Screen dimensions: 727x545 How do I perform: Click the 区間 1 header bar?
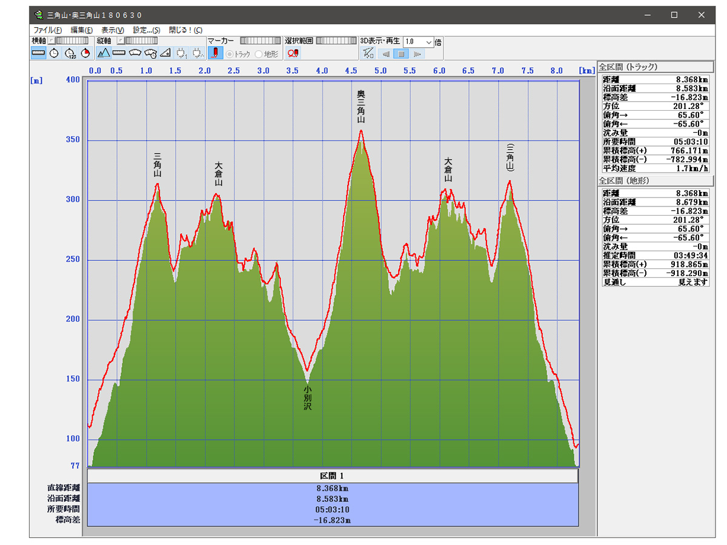click(332, 475)
